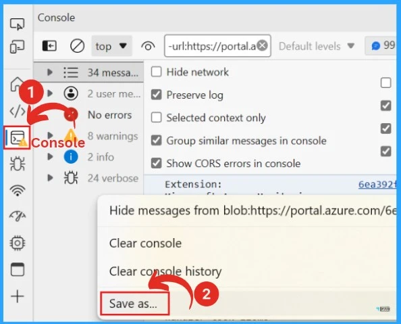Viewport: 401px width, 324px height.
Task: Open the 6ea392f source link
Action: (377, 184)
